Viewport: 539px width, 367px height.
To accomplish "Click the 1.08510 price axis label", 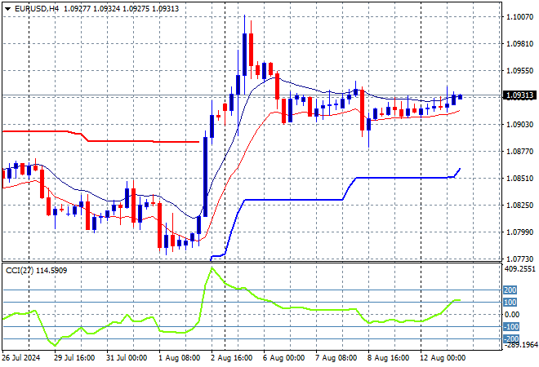I will (x=520, y=178).
